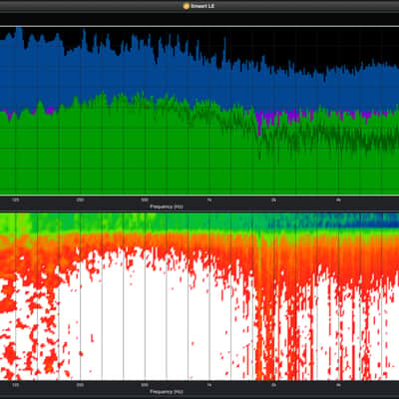Viewport: 399px width, 399px height.
Task: Click the 4k label on spectrum axis
Action: tap(338, 199)
